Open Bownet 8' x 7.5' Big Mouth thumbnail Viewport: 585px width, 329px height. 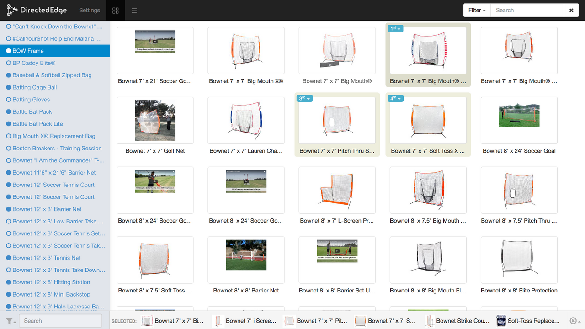(428, 190)
